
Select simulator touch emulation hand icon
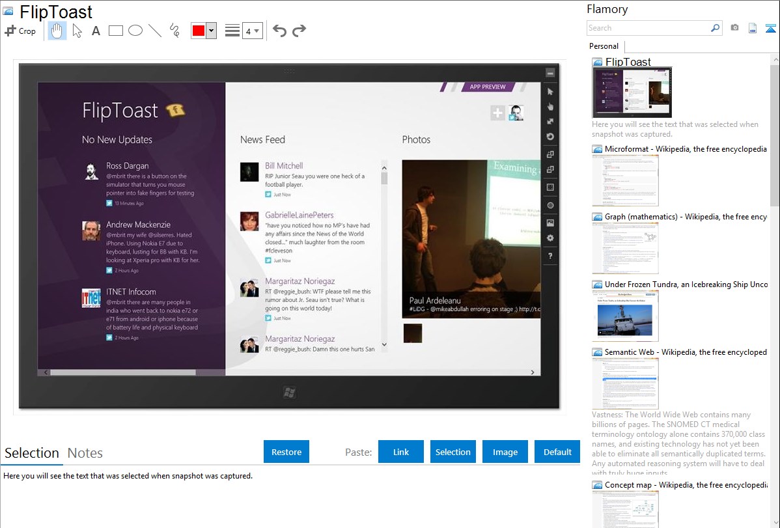click(x=550, y=107)
